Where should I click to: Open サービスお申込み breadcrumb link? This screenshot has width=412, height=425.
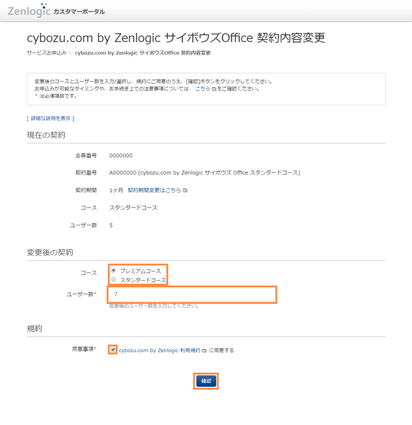[x=47, y=53]
